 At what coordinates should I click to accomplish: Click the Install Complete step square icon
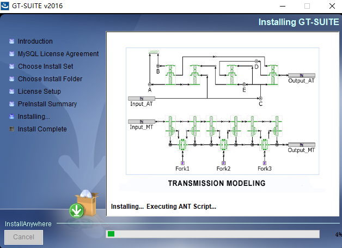tap(11, 129)
